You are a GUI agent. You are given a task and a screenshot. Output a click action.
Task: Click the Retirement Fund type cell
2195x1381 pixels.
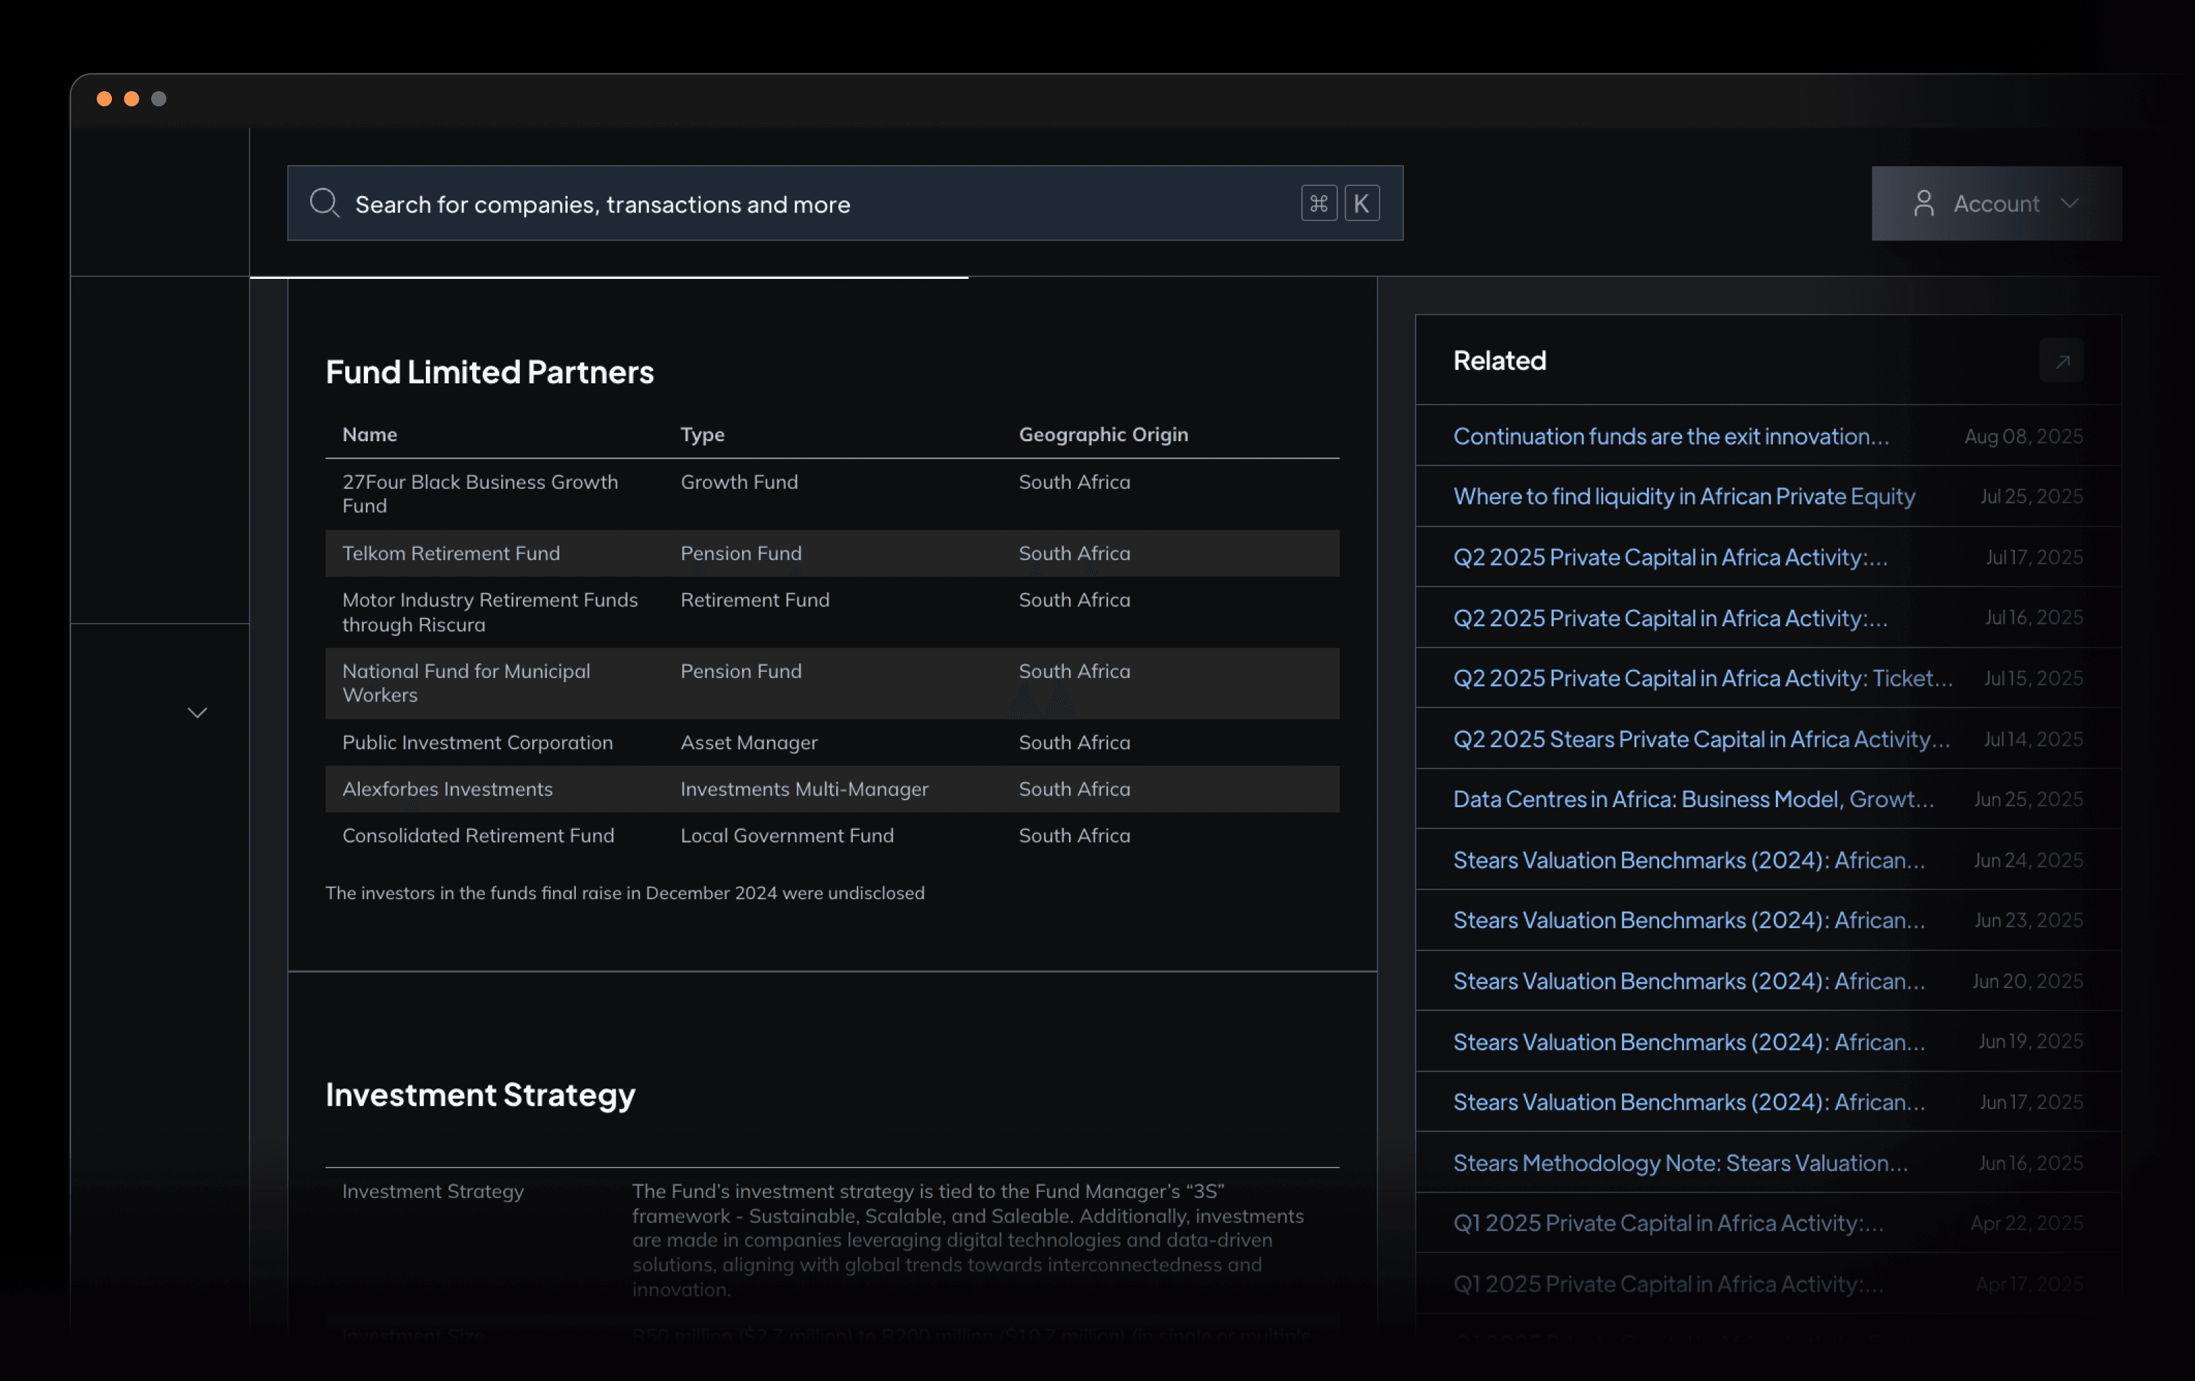coord(755,600)
